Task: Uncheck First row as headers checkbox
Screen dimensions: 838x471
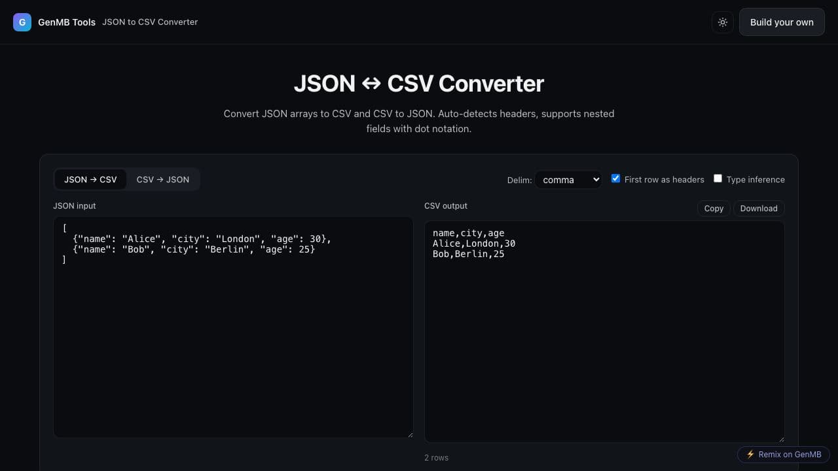Action: tap(615, 179)
